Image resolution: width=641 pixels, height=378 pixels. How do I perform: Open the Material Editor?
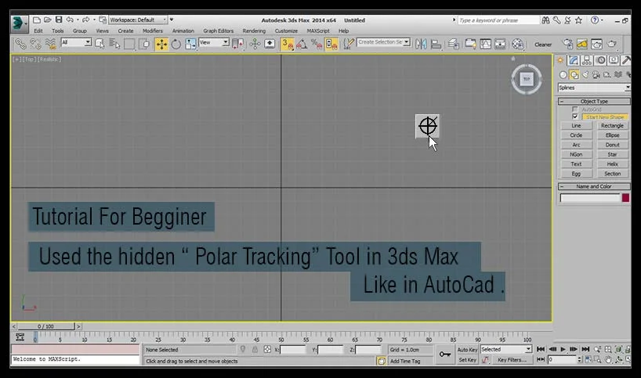point(517,44)
